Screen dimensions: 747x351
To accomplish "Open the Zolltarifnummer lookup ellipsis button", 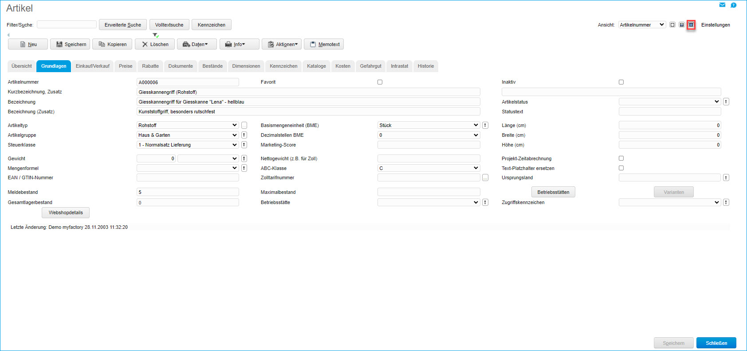I will point(485,178).
